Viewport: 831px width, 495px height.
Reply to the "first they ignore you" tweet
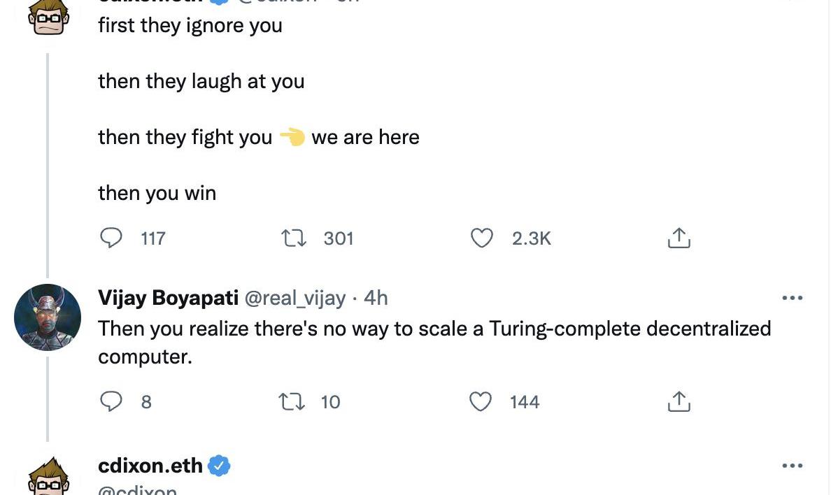[111, 238]
